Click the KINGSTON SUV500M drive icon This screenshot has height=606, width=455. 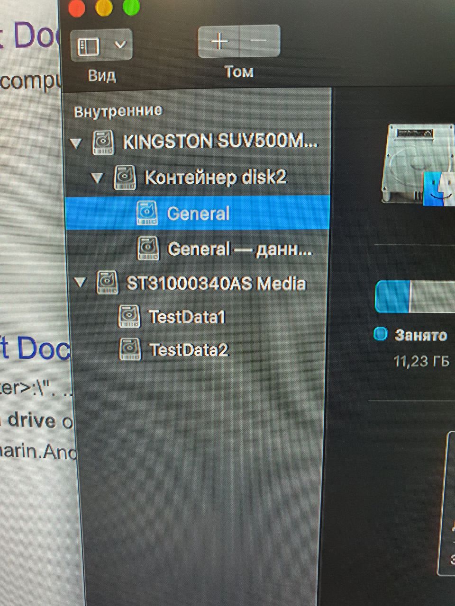pos(103,143)
